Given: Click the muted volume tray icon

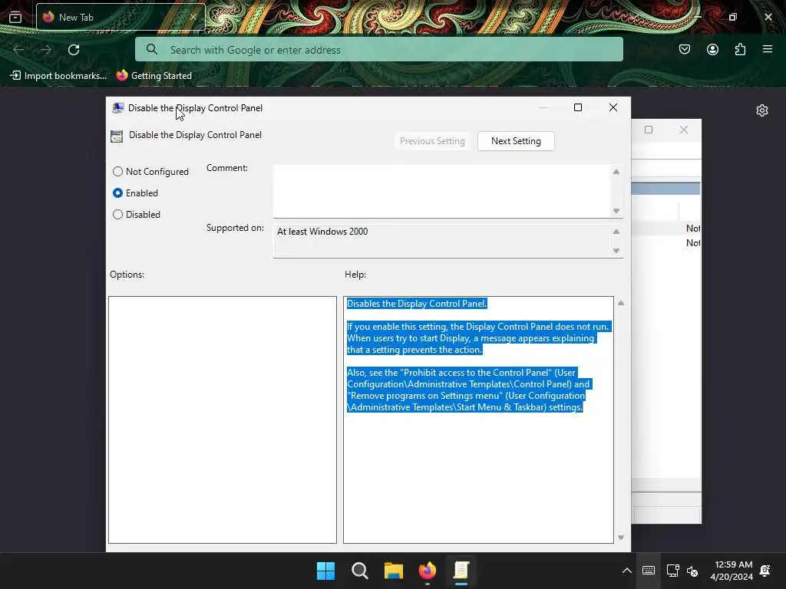Looking at the screenshot, I should (x=692, y=571).
